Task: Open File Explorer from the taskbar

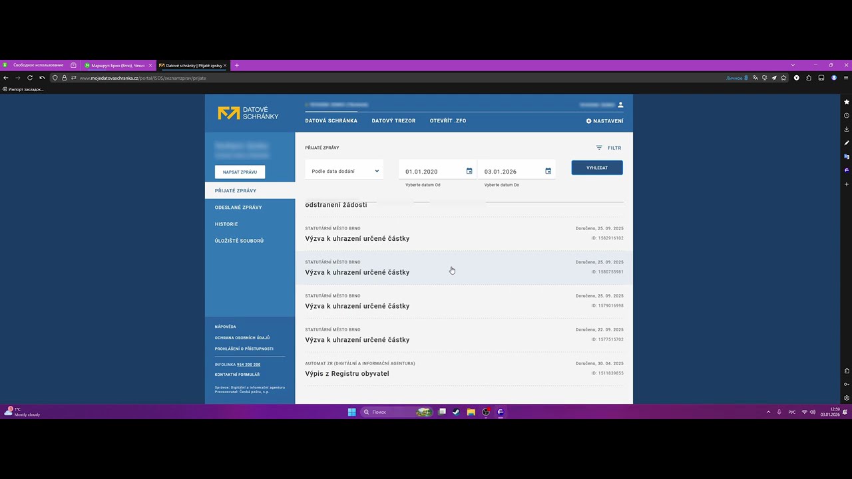Action: (471, 412)
